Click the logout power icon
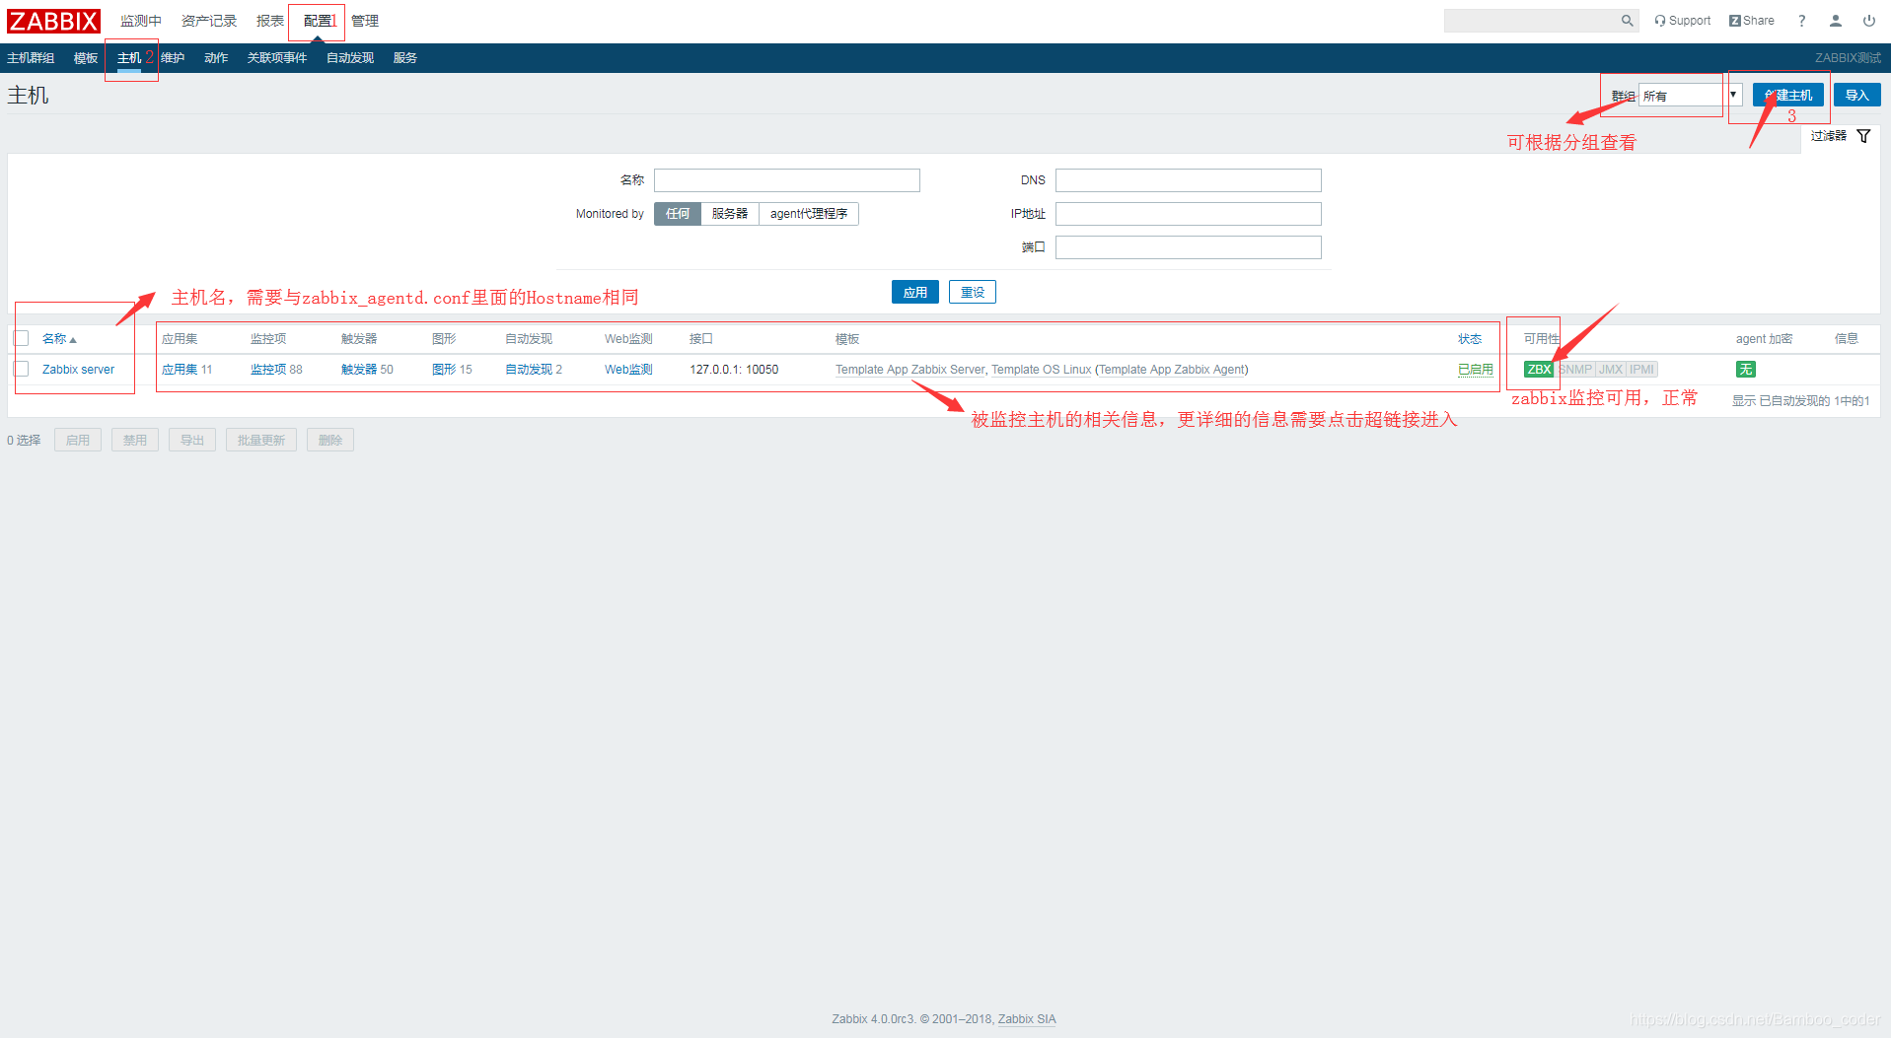Screen dimensions: 1891x1038 (x=1869, y=21)
